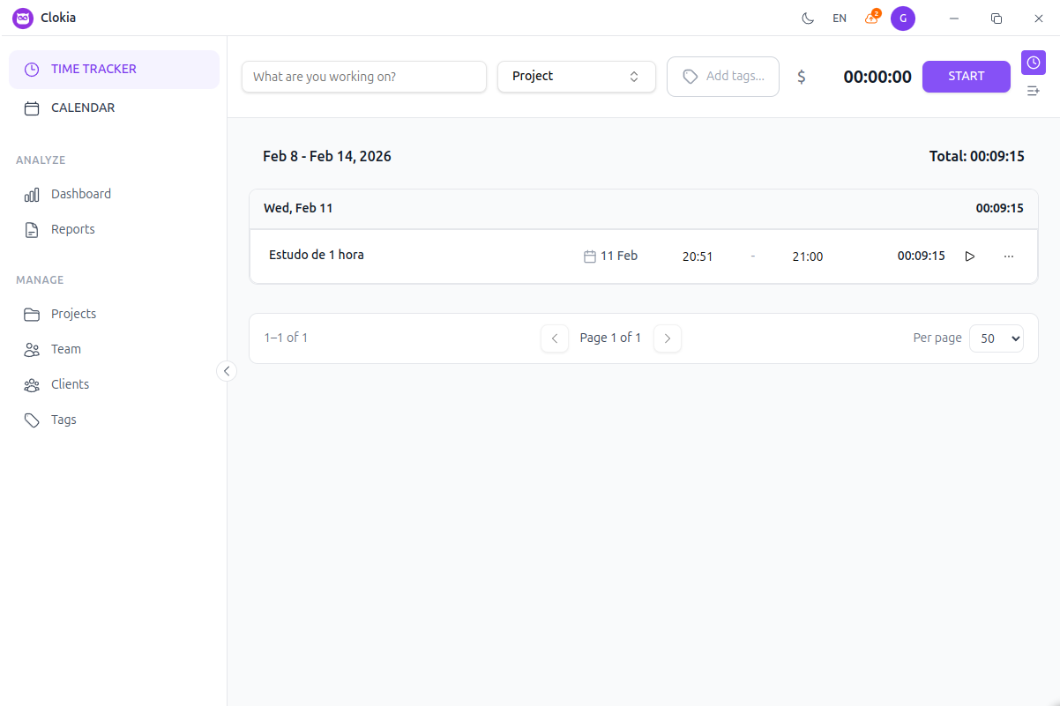Resume the Estudo de 1 hora entry
Image resolution: width=1060 pixels, height=706 pixels.
[969, 256]
